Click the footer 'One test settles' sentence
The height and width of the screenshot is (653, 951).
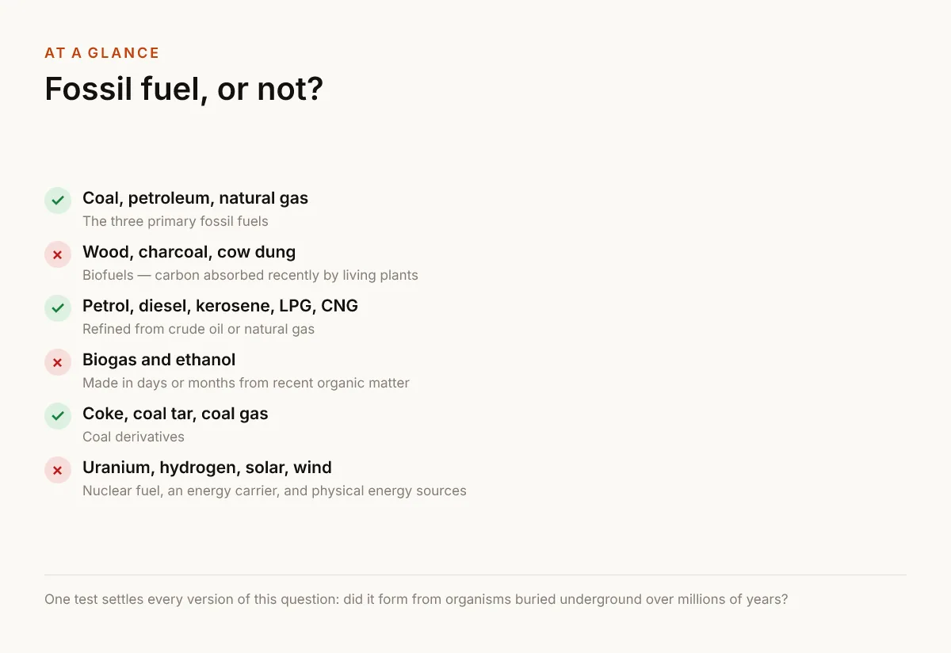tap(416, 599)
